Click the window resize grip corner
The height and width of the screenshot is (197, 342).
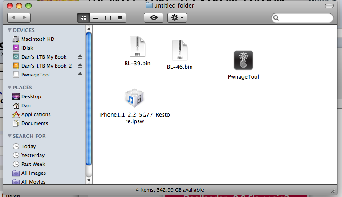click(x=334, y=191)
